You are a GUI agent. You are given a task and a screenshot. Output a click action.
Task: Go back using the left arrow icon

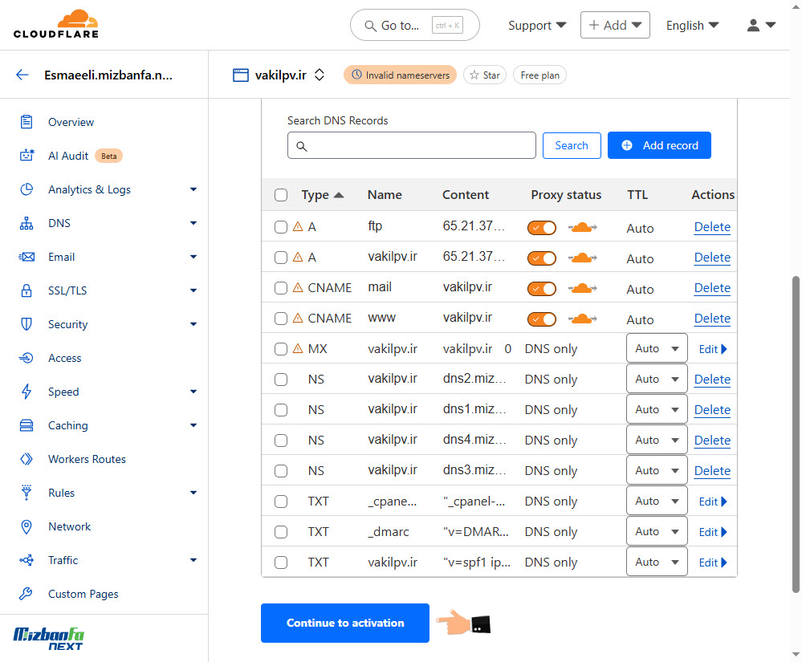[x=22, y=75]
